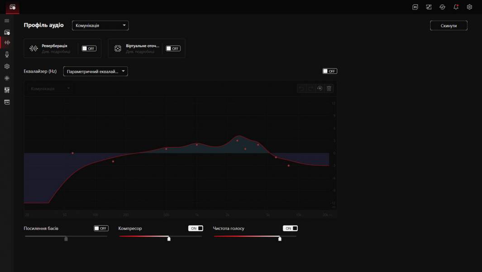Click the Компресор slider handle
The height and width of the screenshot is (272, 482).
169,238
